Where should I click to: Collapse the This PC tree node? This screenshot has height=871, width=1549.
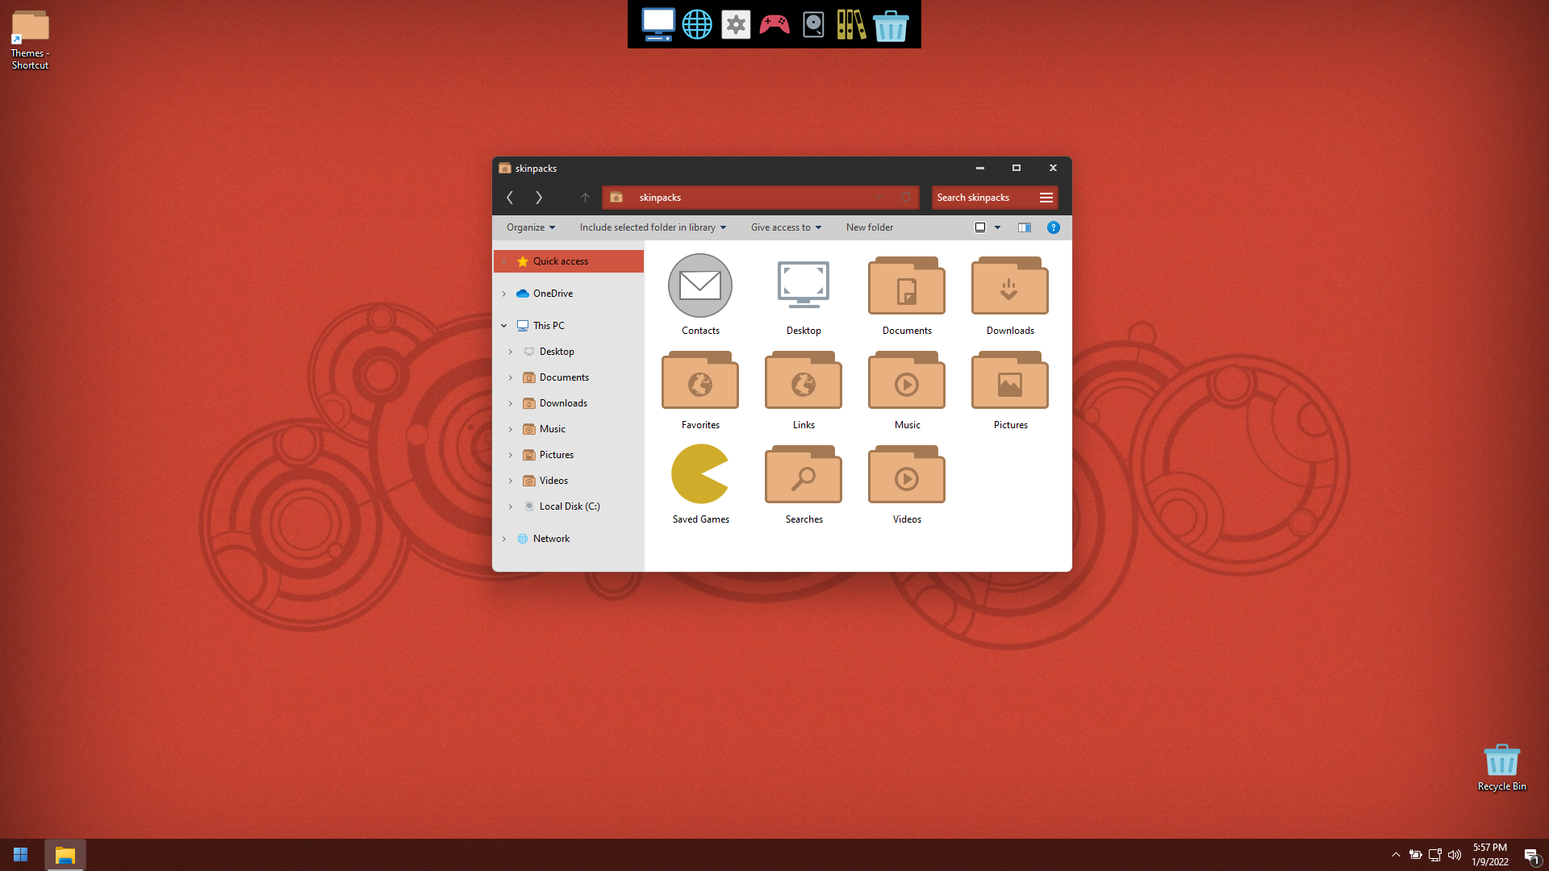point(504,326)
